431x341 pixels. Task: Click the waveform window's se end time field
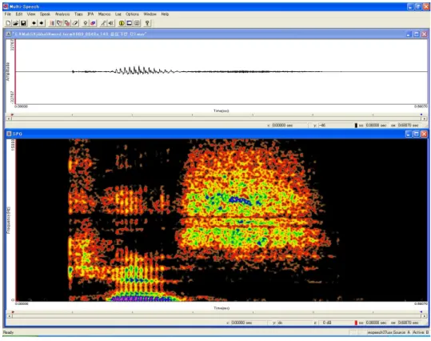tap(409, 125)
